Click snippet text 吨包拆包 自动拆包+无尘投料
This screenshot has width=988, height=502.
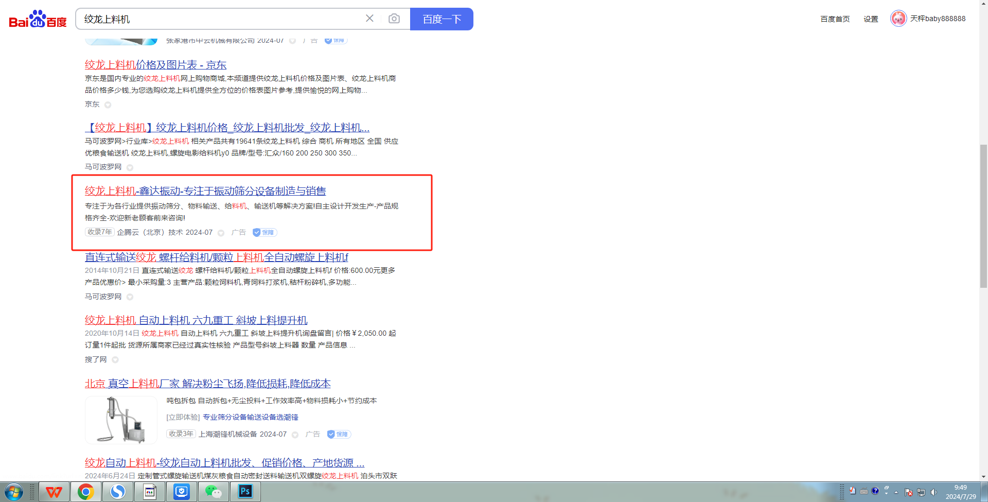point(272,401)
